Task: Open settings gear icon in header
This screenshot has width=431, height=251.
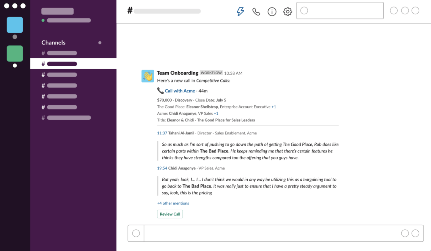Action: 287,11
